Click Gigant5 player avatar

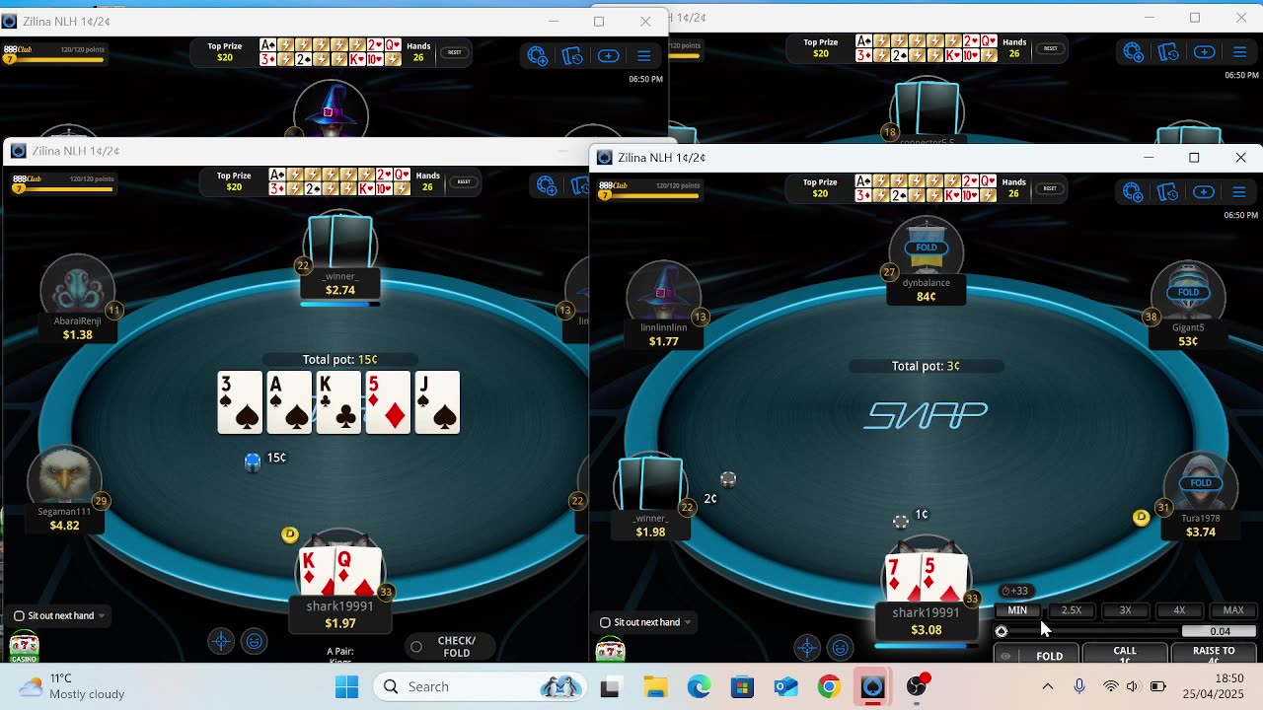[1188, 294]
